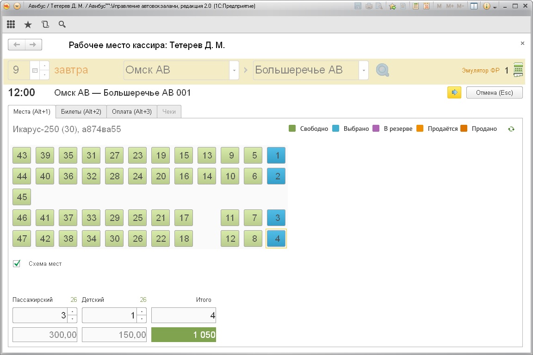Click the Отмена (Esc) button
This screenshot has height=355, width=533.
pyautogui.click(x=494, y=92)
